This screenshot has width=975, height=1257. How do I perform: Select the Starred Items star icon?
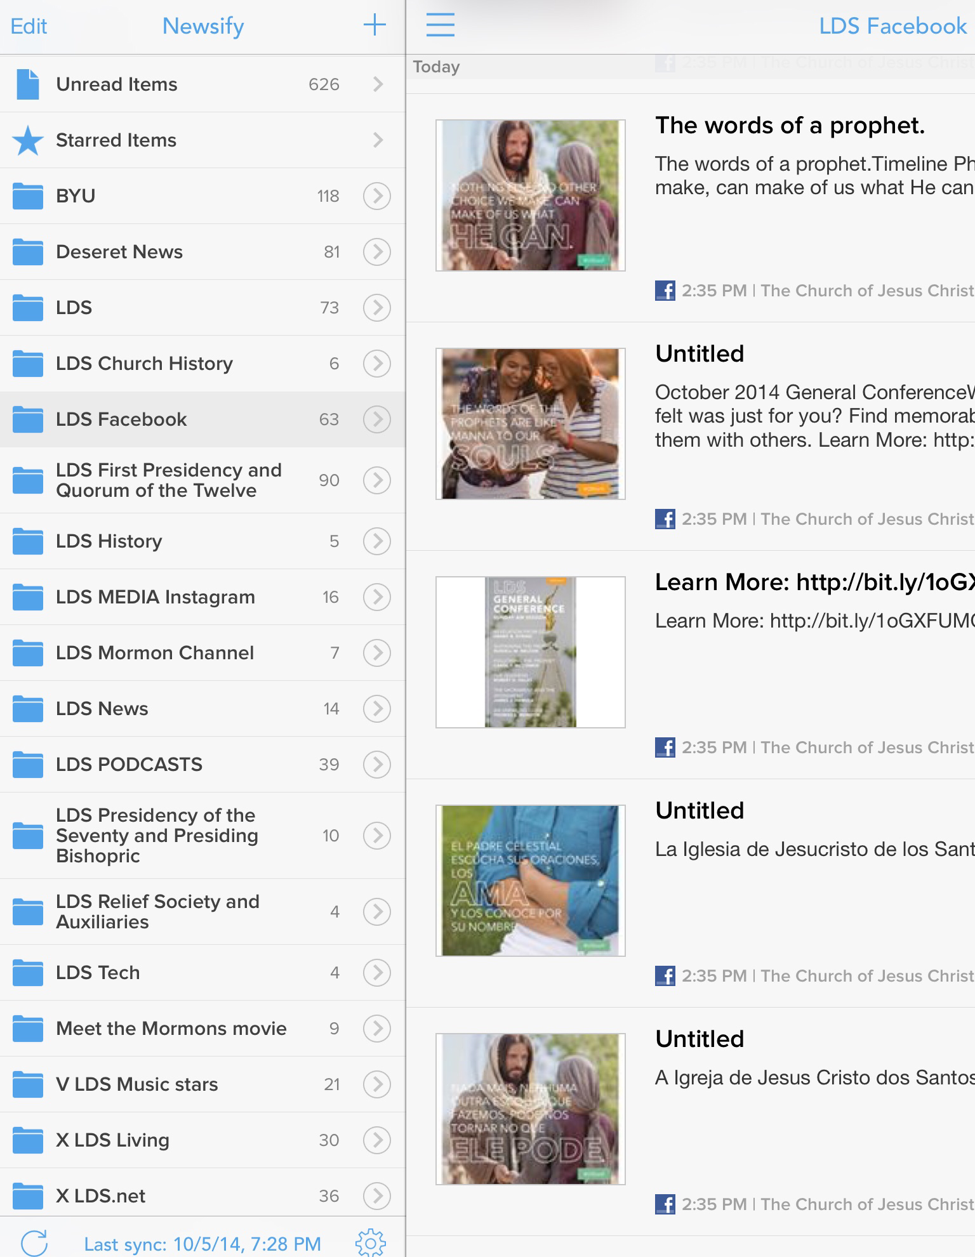pos(28,140)
